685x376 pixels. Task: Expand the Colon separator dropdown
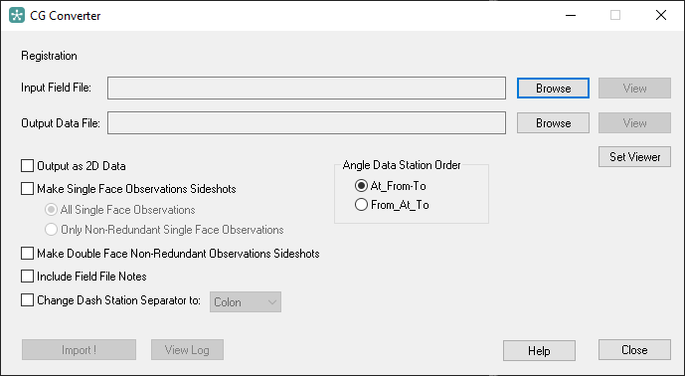click(x=246, y=302)
